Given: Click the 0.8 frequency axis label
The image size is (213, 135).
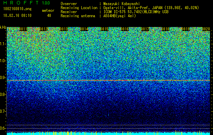Looking at the screenshot, I should pos(3,94).
